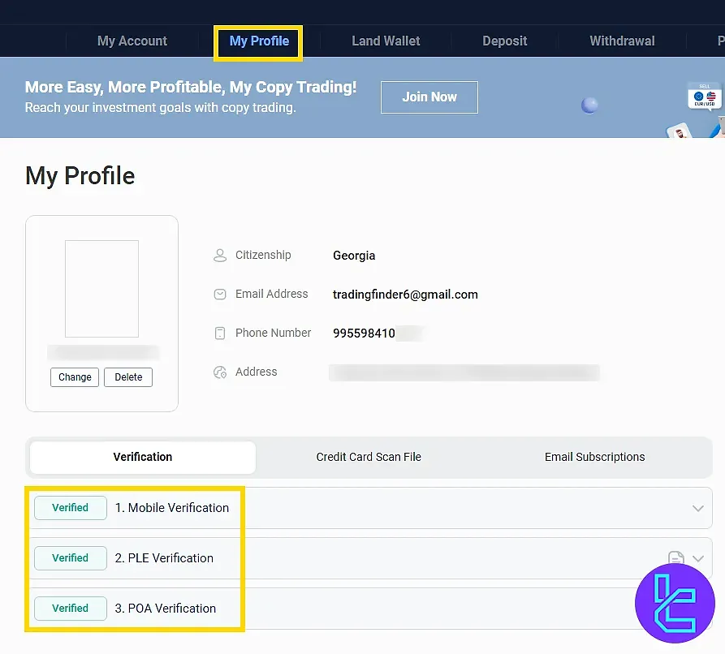Open the PLE Verification document icon
725x654 pixels.
tap(676, 558)
